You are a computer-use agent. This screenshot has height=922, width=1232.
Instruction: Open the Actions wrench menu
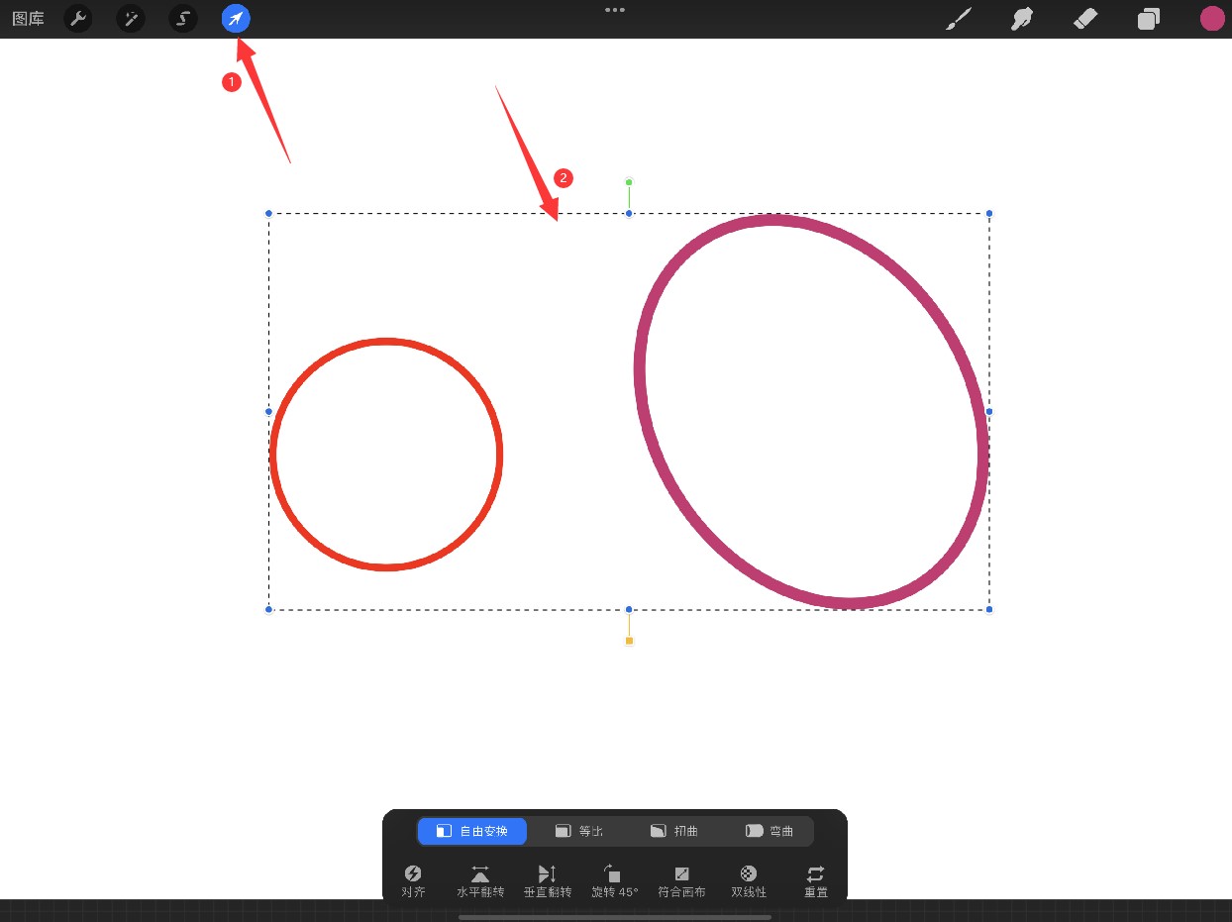[78, 19]
